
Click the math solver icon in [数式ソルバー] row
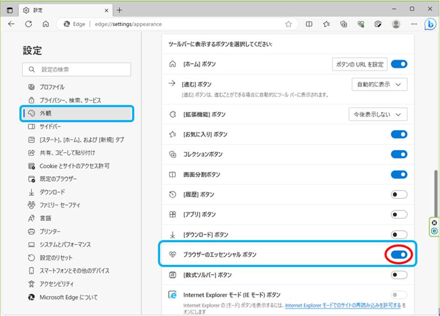172,275
